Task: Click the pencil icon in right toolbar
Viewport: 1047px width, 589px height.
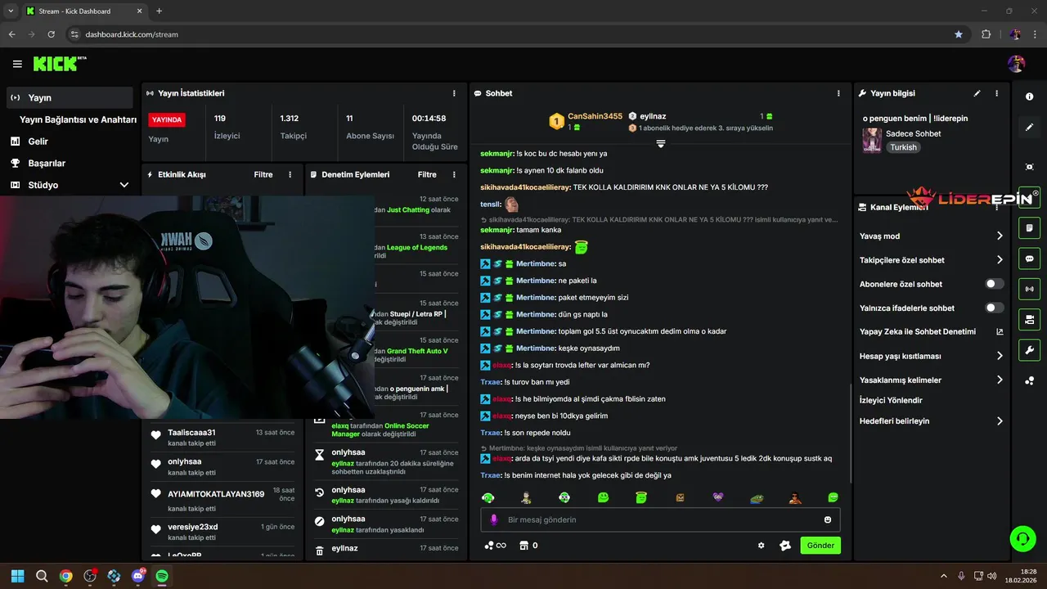Action: 1029,127
